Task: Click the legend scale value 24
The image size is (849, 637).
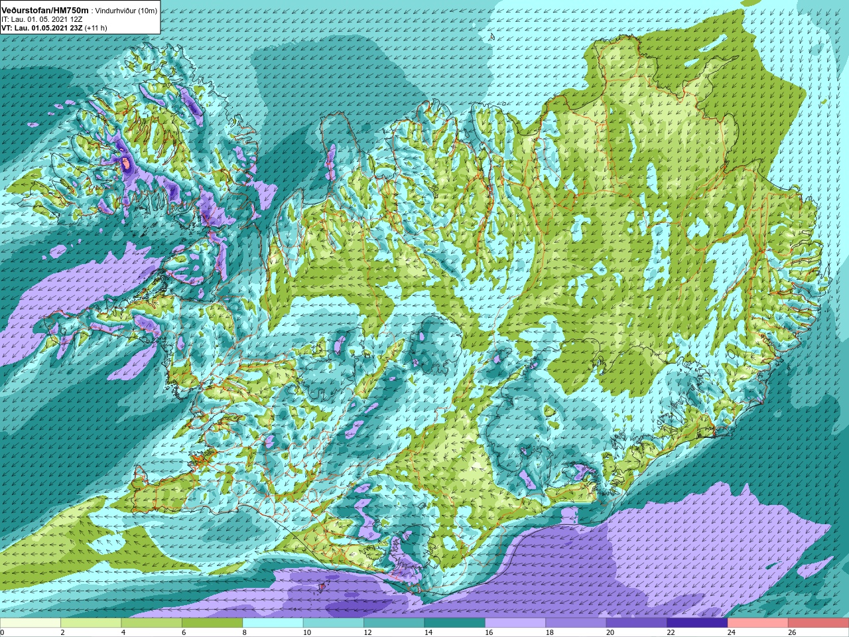Action: (732, 632)
